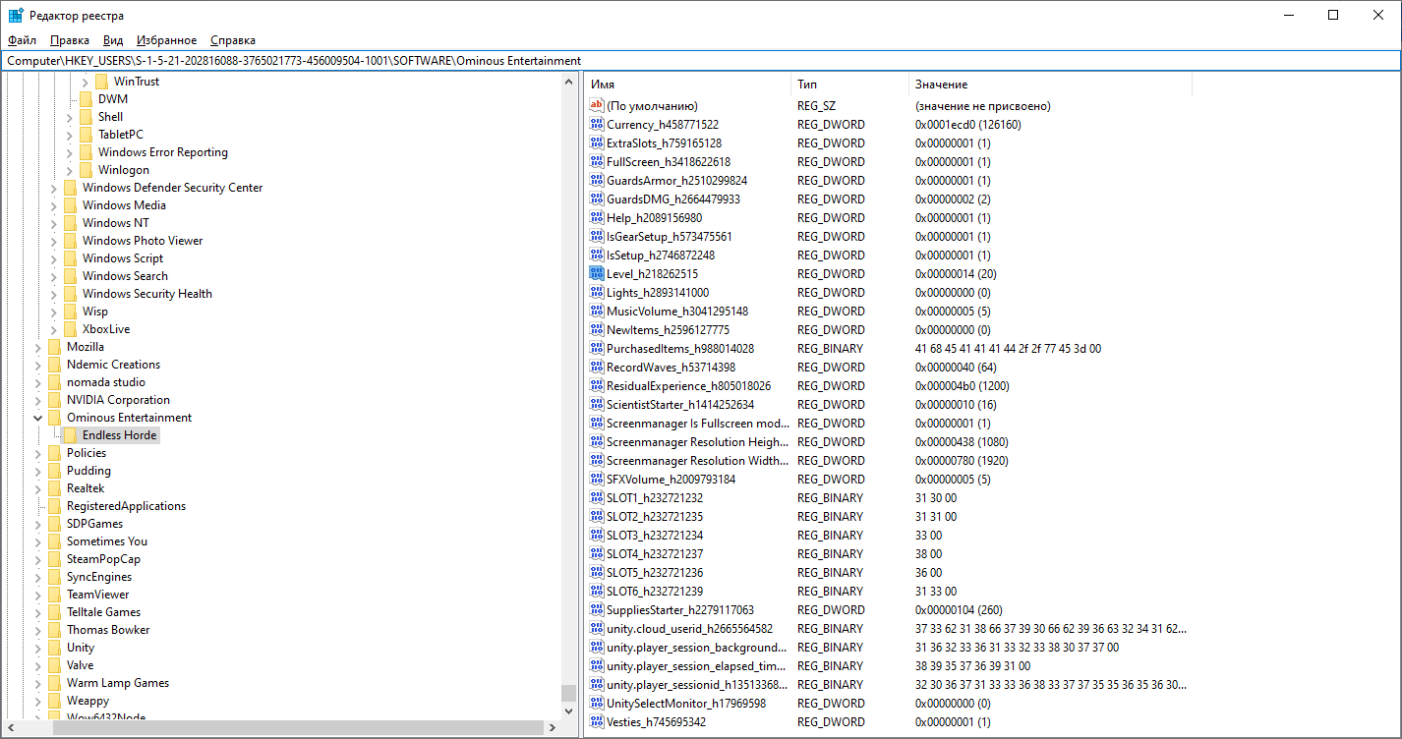
Task: Click the icon of the Level_h218262515 entry
Action: pos(596,274)
